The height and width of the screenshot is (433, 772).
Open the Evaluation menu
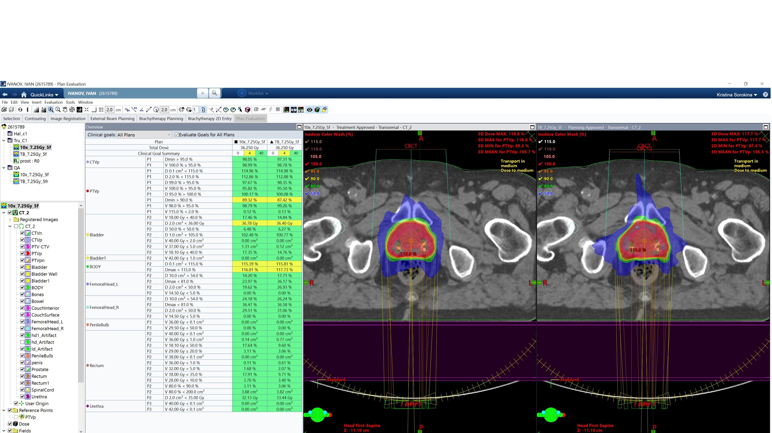point(53,102)
